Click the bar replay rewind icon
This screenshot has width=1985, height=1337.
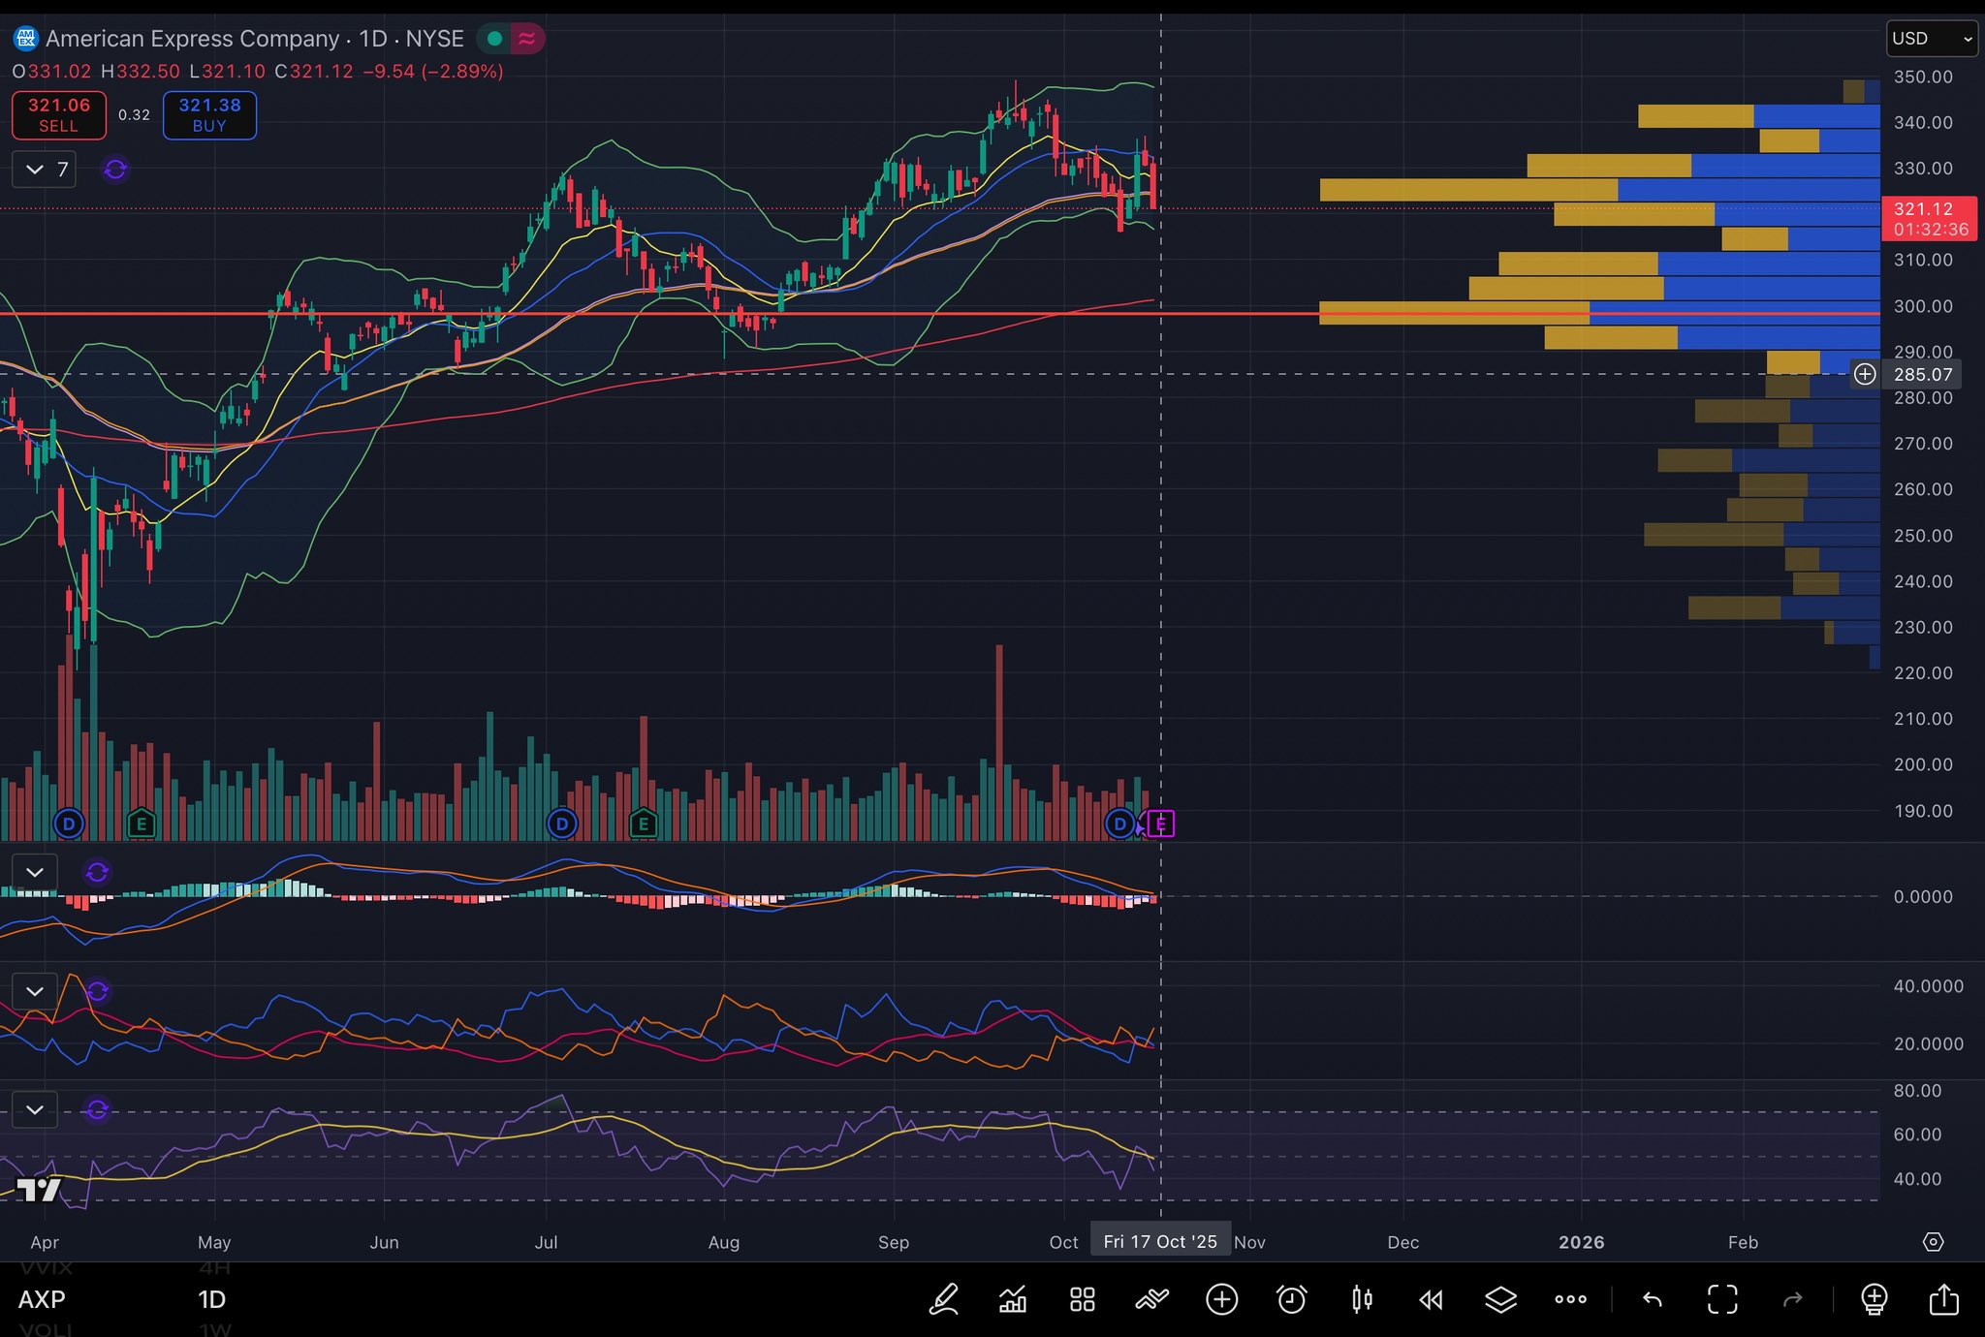(x=1431, y=1299)
